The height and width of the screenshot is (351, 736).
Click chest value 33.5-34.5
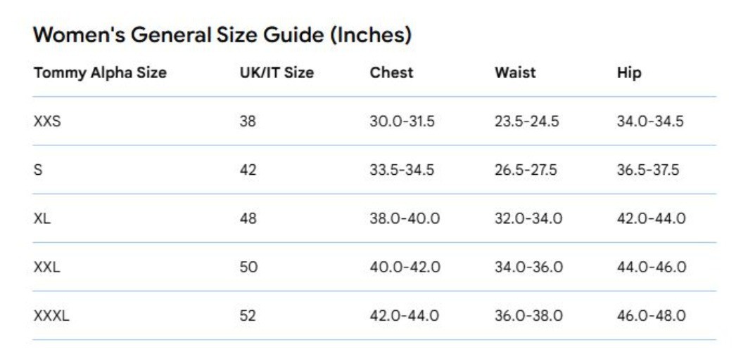click(402, 170)
